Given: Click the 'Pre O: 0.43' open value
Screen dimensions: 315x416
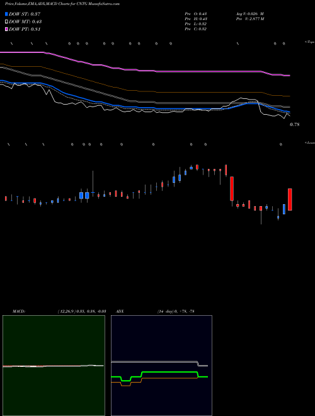Looking at the screenshot, I should pos(196,14).
